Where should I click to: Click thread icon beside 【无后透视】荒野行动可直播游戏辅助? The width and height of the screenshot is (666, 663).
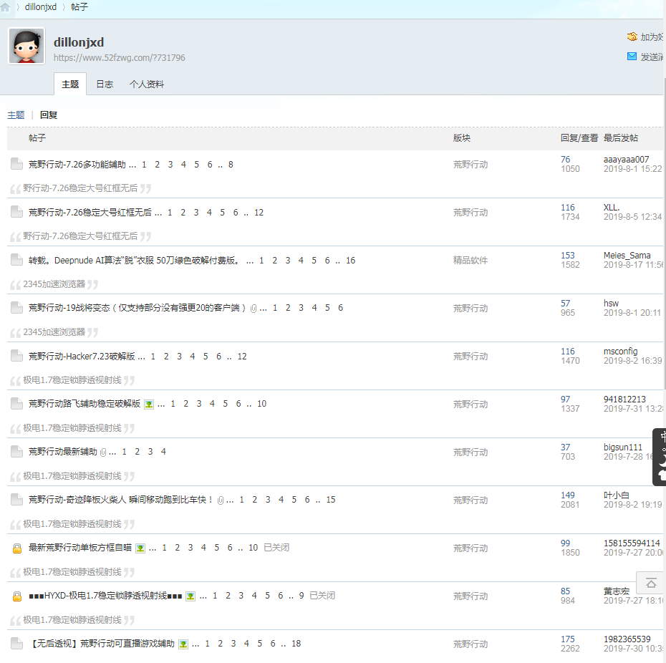[16, 644]
